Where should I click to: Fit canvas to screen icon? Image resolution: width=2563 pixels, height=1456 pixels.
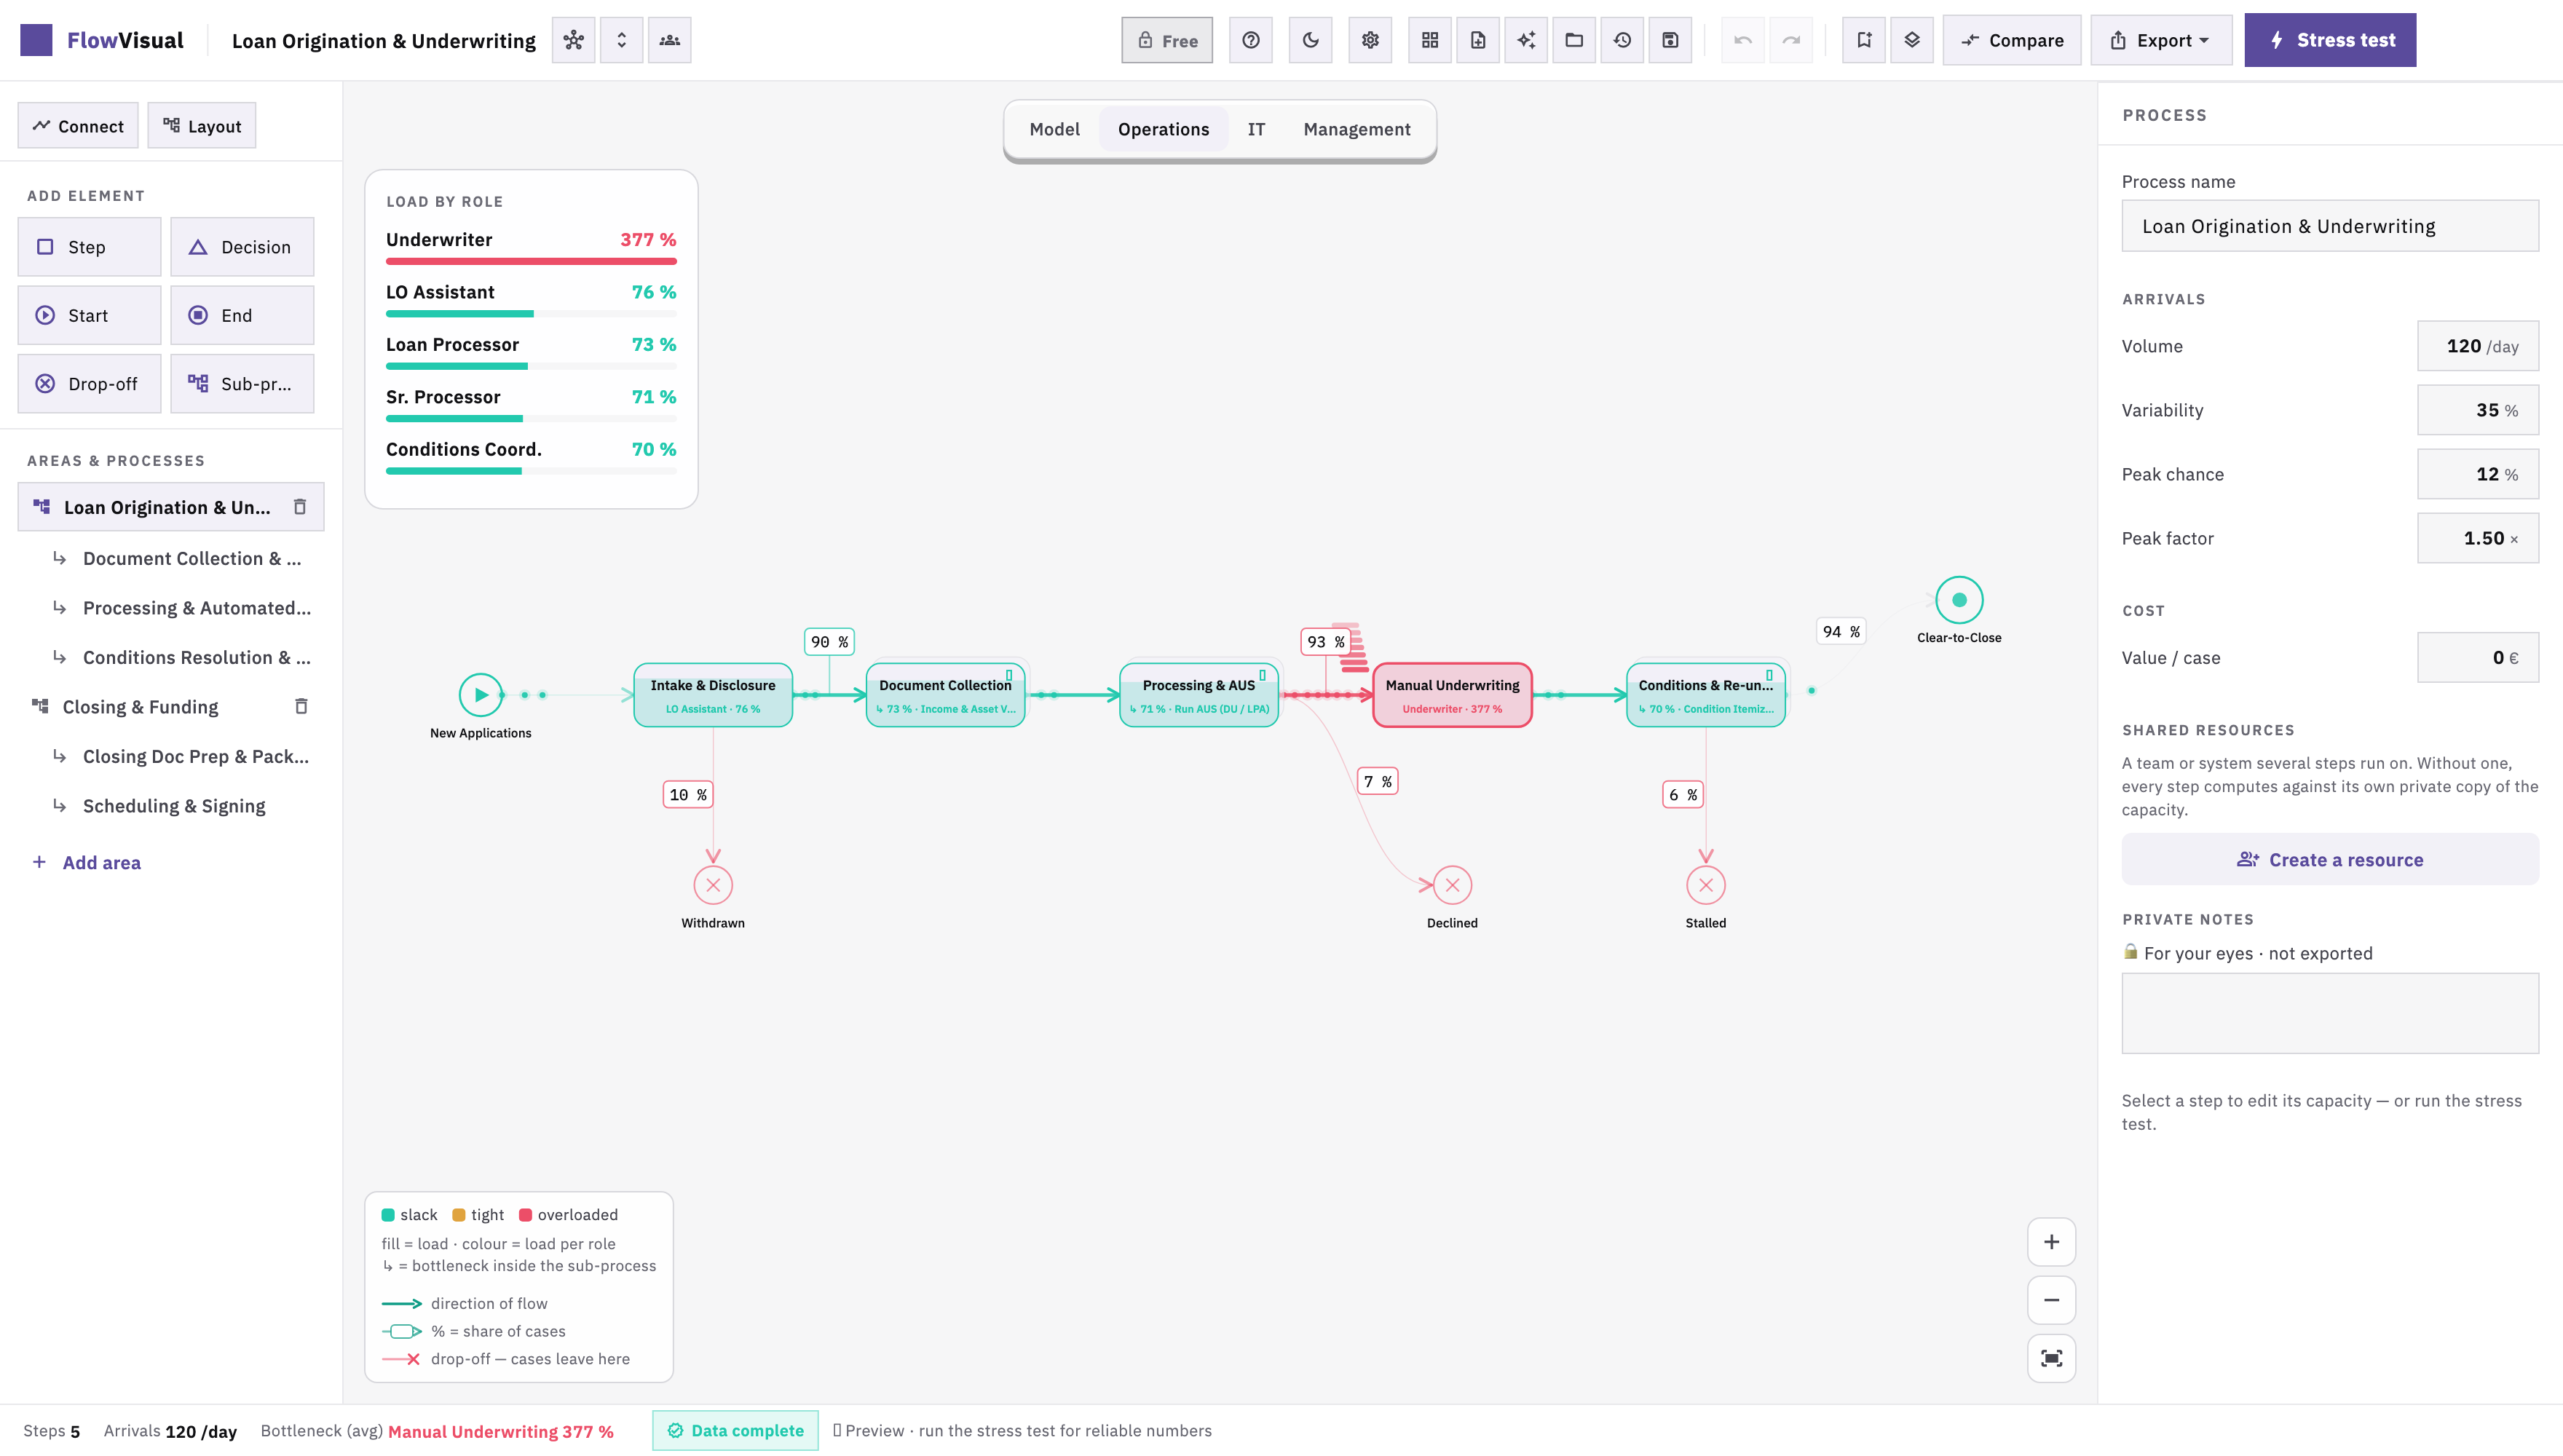pos(2051,1358)
